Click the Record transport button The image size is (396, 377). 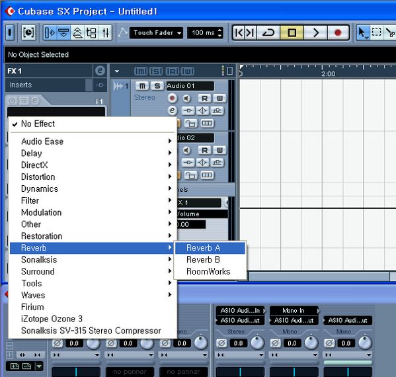[338, 33]
